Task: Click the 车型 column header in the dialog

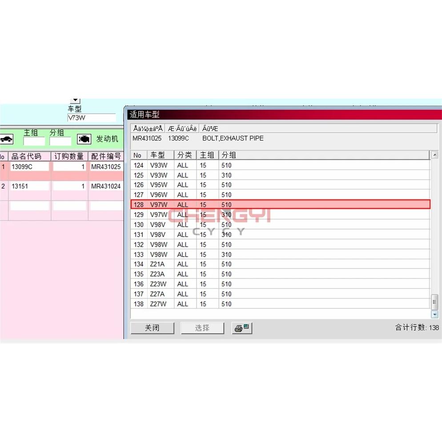Action: 161,155
